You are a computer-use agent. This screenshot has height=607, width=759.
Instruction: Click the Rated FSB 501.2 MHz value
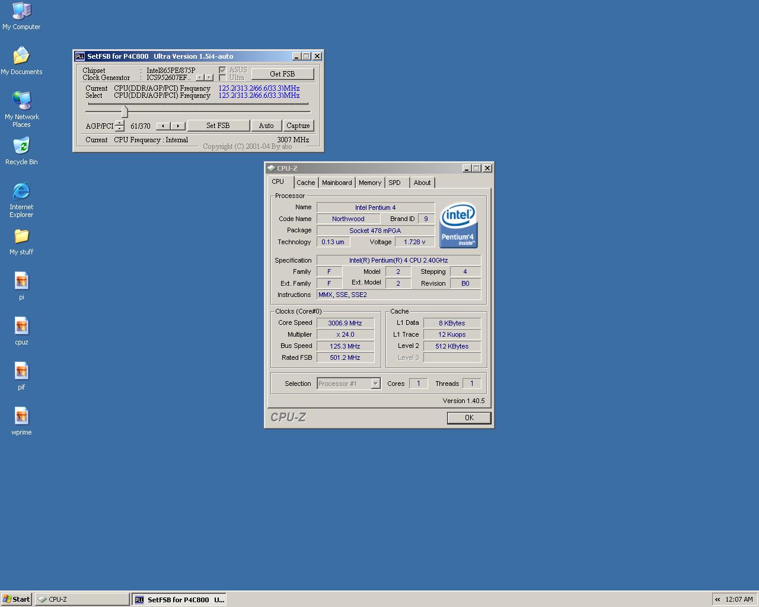345,357
